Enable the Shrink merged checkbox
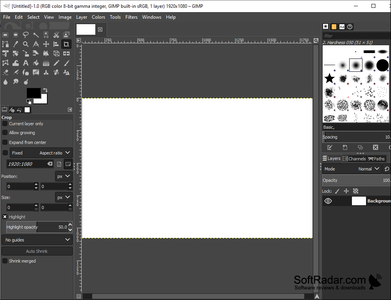391x300 pixels. (x=5, y=261)
